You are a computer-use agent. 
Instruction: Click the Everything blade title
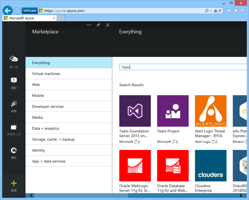click(x=130, y=32)
